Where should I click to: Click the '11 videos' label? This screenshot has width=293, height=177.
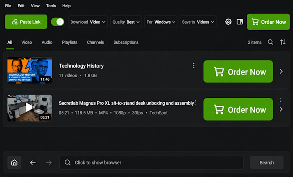(x=68, y=75)
